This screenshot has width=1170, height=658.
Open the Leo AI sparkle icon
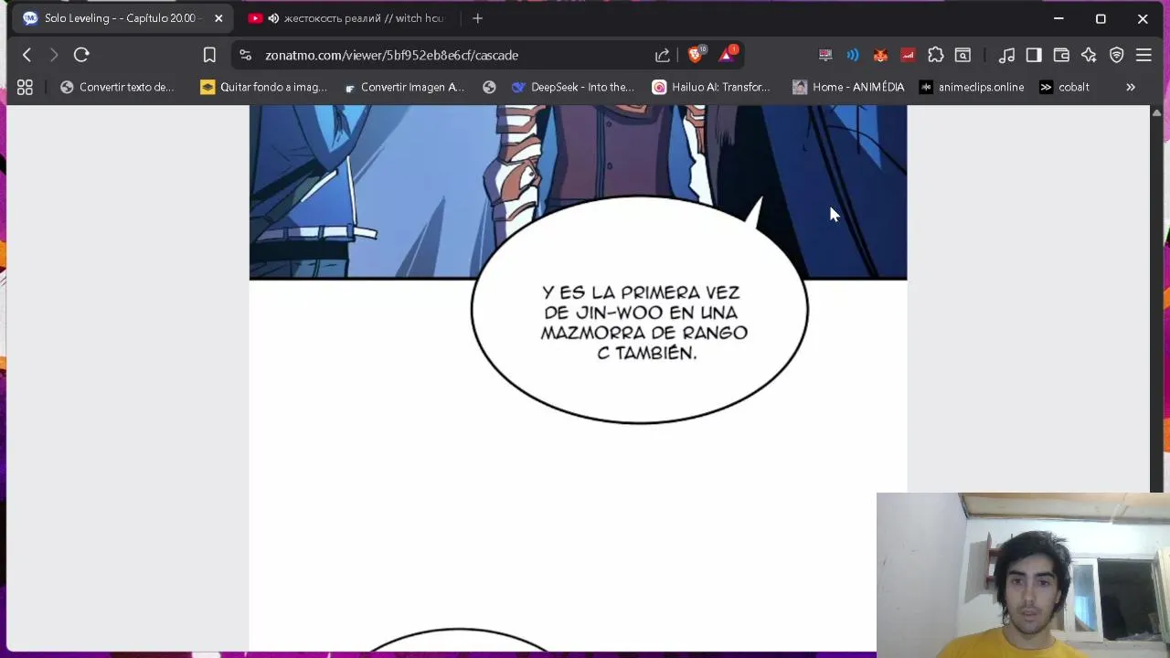[x=1089, y=55]
